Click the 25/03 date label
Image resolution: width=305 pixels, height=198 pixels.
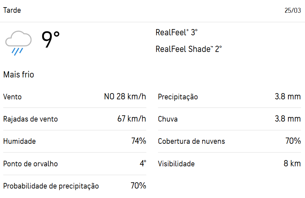[x=293, y=10]
